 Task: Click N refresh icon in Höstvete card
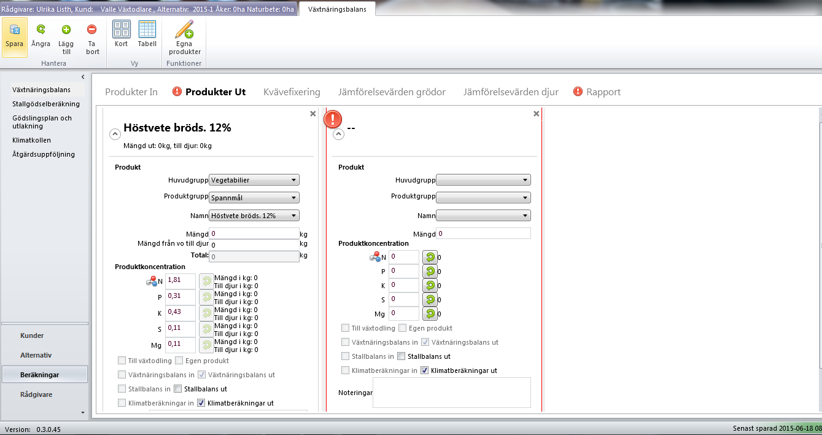tap(206, 281)
